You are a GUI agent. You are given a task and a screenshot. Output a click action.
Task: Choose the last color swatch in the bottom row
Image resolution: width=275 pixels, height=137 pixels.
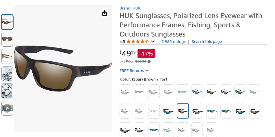(211, 130)
